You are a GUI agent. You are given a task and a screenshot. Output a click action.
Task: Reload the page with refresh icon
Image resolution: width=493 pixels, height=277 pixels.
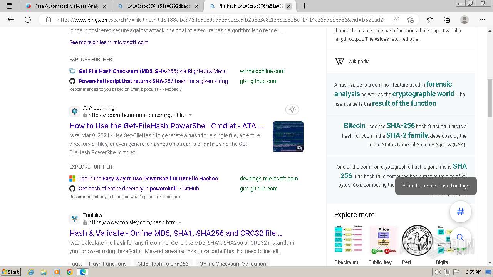point(28,20)
